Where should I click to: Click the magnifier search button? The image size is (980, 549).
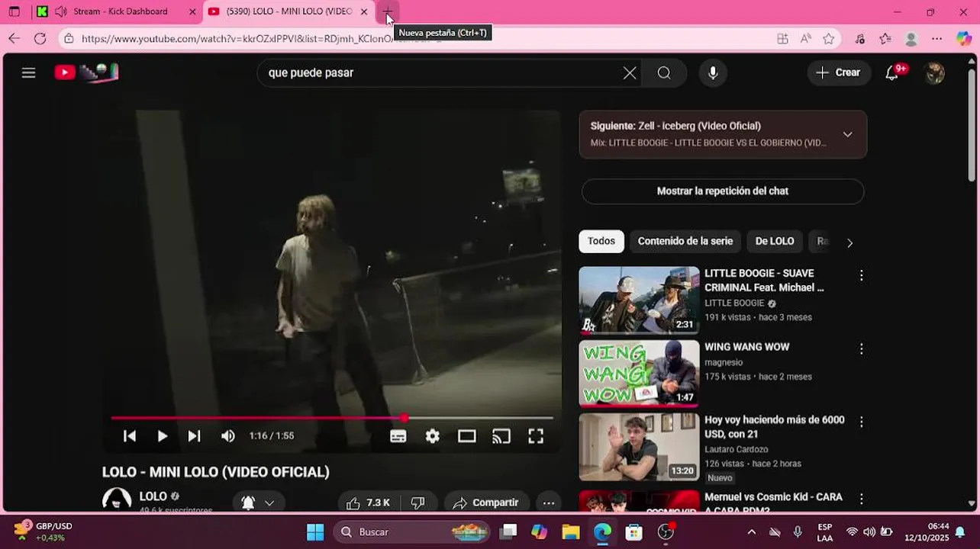coord(664,72)
